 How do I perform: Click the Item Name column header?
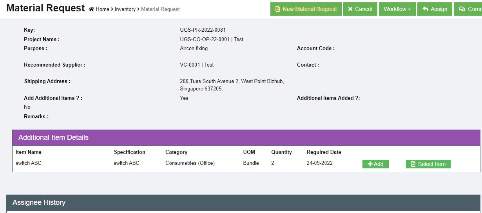[29, 152]
